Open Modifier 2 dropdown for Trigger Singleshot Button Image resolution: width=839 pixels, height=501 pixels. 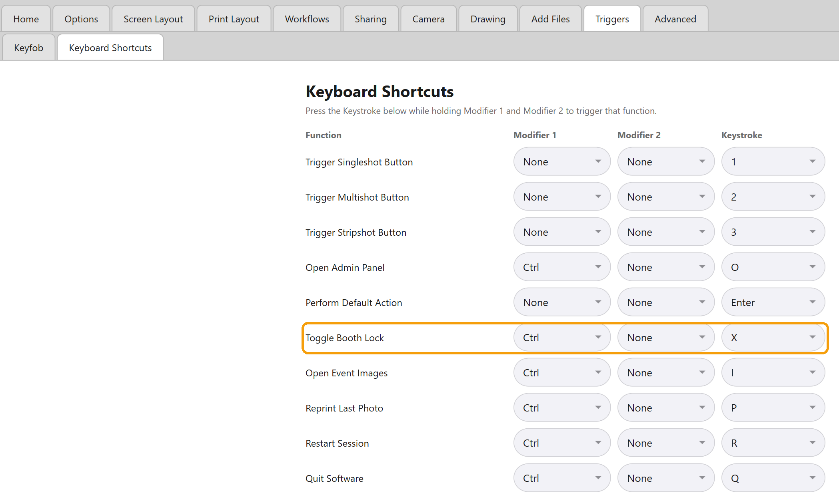(666, 161)
